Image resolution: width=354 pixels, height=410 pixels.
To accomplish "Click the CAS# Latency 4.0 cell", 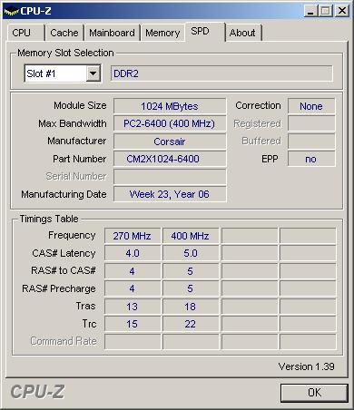I will pyautogui.click(x=133, y=253).
